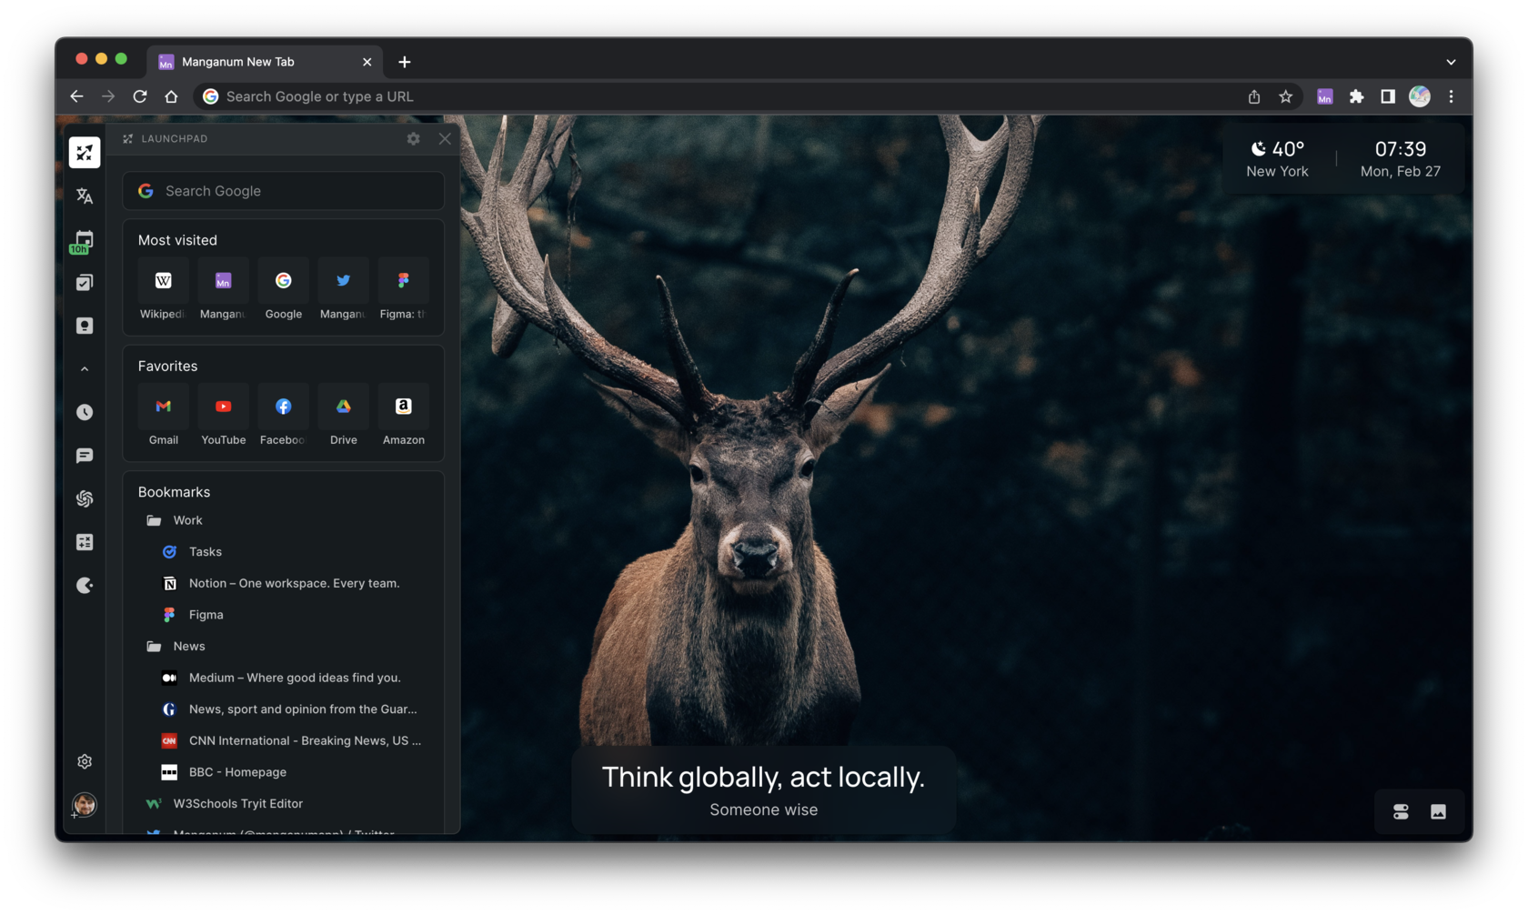This screenshot has height=915, width=1528.
Task: Collapse the sidebar using the chevron icon
Action: coord(84,367)
